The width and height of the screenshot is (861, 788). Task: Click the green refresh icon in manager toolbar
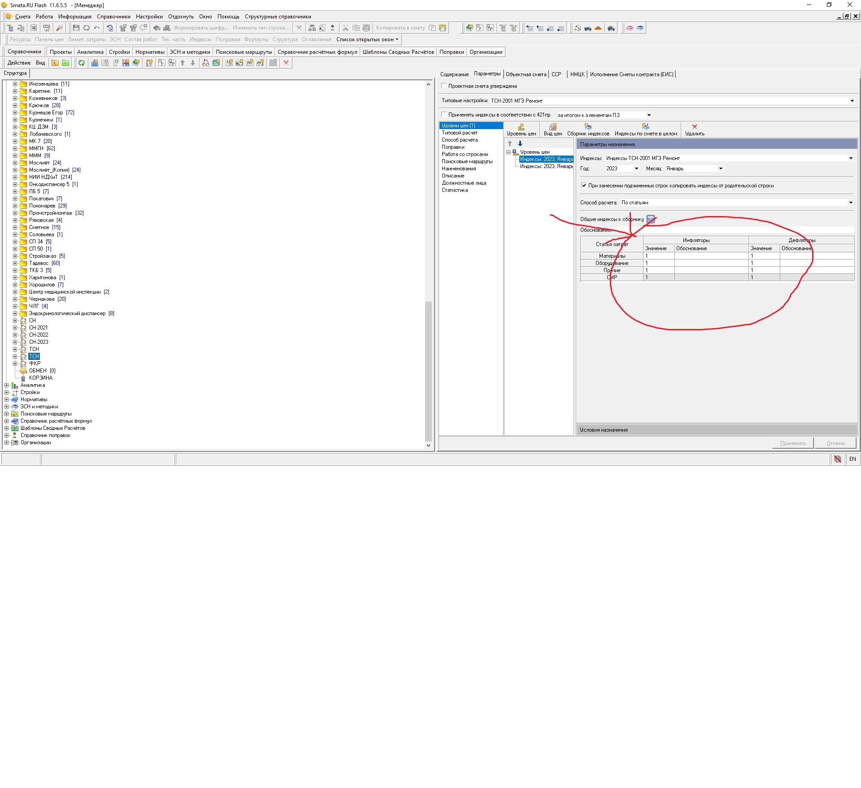(82, 63)
